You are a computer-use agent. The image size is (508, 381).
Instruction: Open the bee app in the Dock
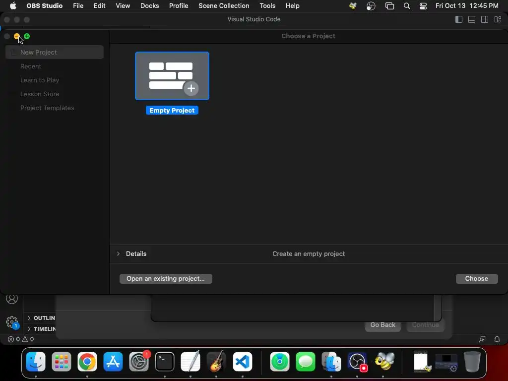pyautogui.click(x=384, y=361)
